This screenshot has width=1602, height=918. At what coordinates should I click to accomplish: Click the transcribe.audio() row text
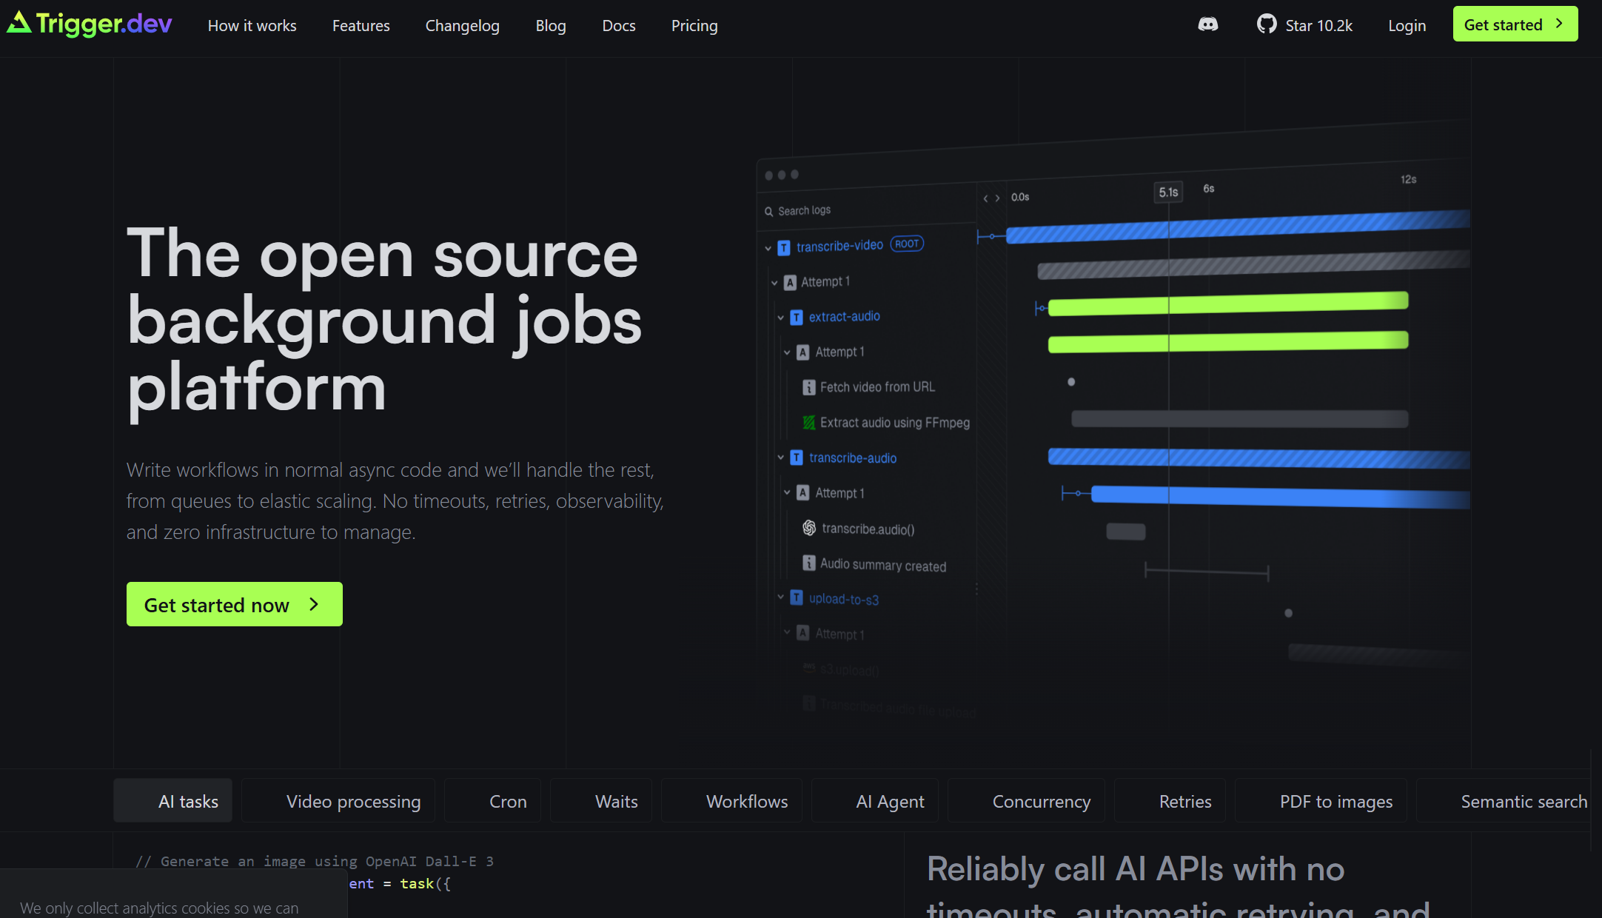pos(868,529)
